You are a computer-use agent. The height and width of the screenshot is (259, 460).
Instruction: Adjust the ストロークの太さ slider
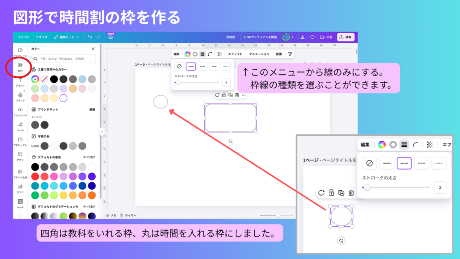pyautogui.click(x=178, y=82)
